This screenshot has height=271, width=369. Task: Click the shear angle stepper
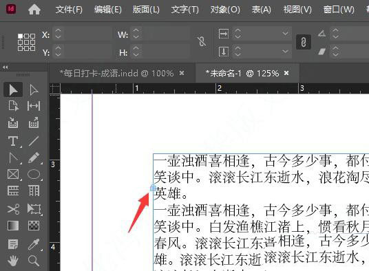click(335, 51)
